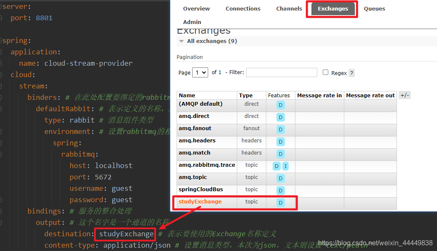Click durable D badge for amq.fanout
Image resolution: width=437 pixels, height=251 pixels.
[x=280, y=130]
